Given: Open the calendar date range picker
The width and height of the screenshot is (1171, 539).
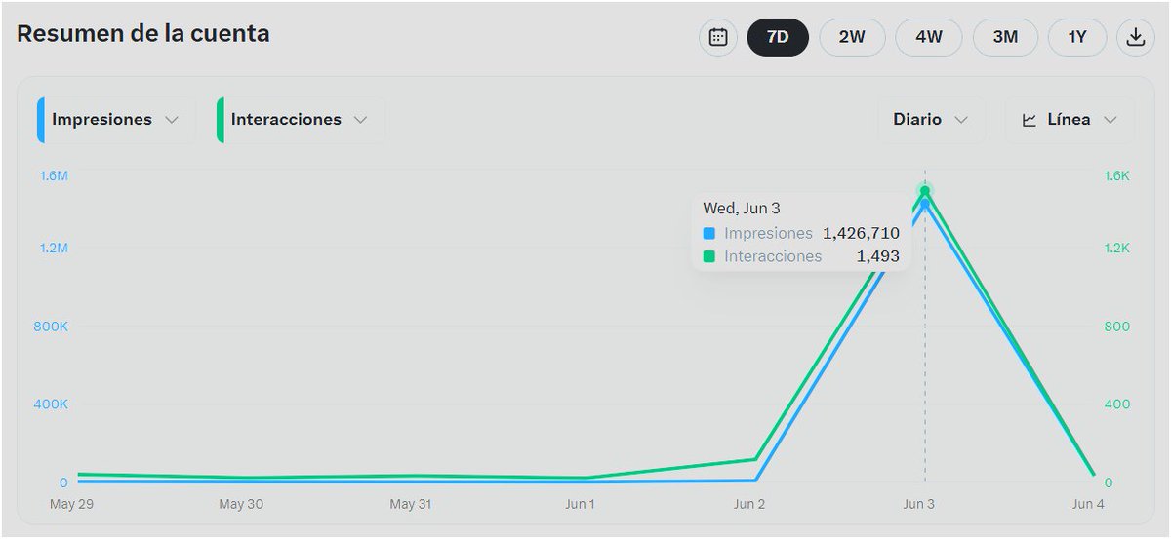Looking at the screenshot, I should click(x=718, y=37).
